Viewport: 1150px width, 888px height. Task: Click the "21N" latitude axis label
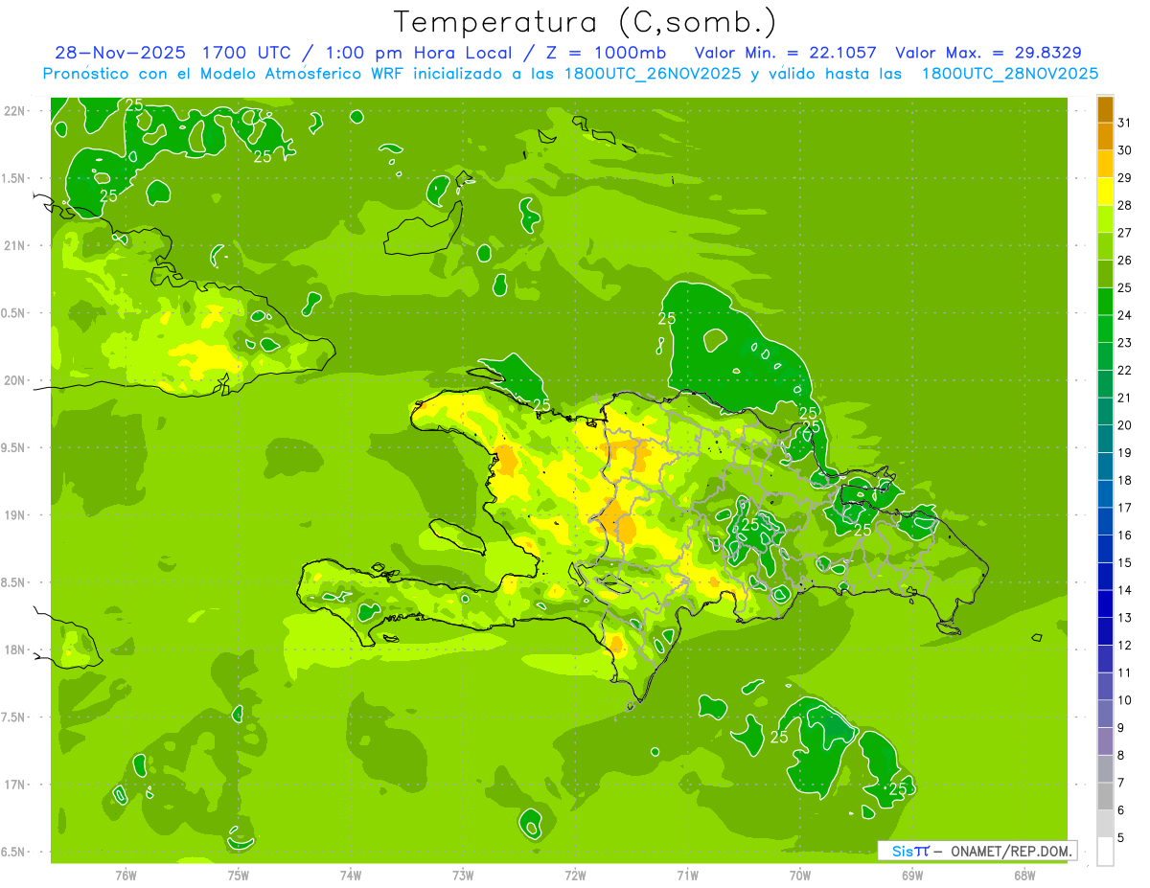15,246
